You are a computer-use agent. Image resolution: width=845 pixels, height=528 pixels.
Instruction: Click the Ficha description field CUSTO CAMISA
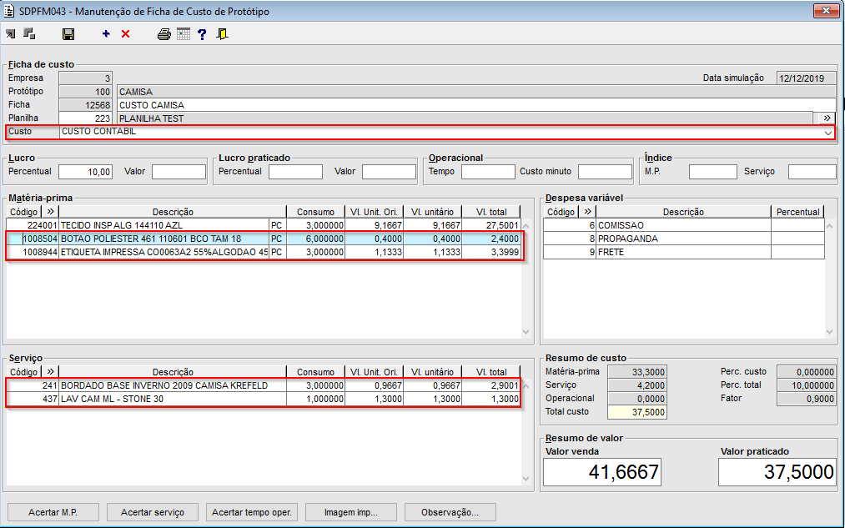[x=475, y=105]
